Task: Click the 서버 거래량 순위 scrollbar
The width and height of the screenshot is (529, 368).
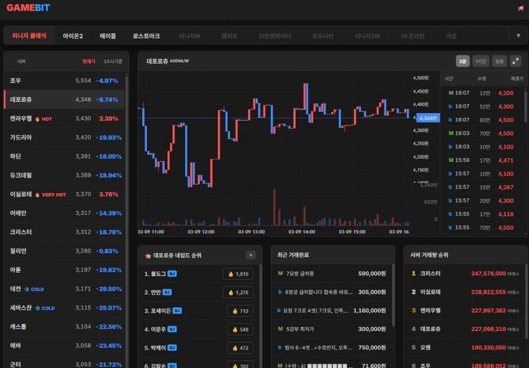Action: (527, 303)
